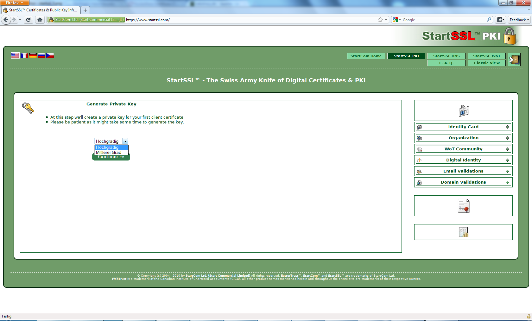Open a new tab with plus button
532x321 pixels.
click(x=85, y=10)
